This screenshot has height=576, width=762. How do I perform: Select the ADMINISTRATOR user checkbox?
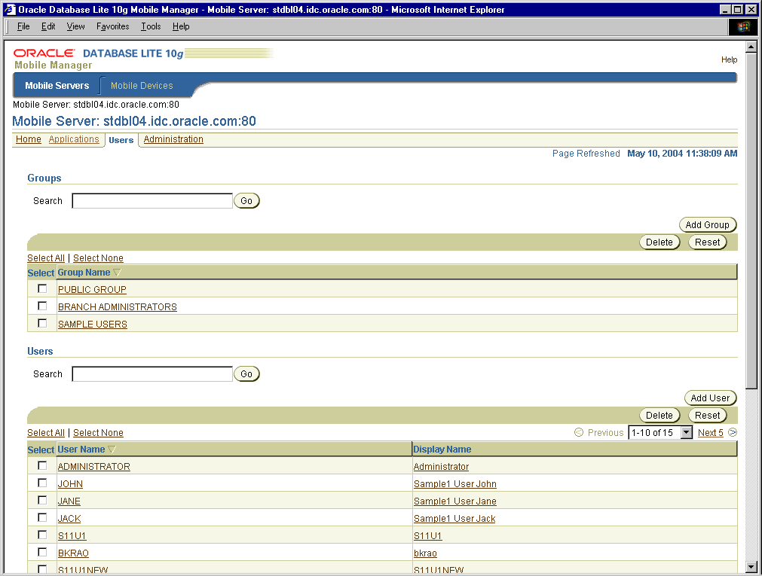tap(42, 465)
